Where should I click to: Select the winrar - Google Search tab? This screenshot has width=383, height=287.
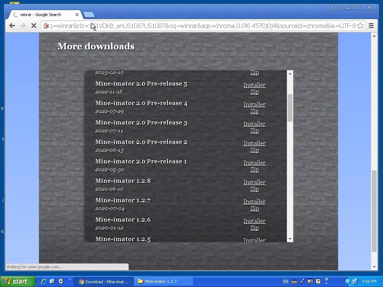click(45, 15)
